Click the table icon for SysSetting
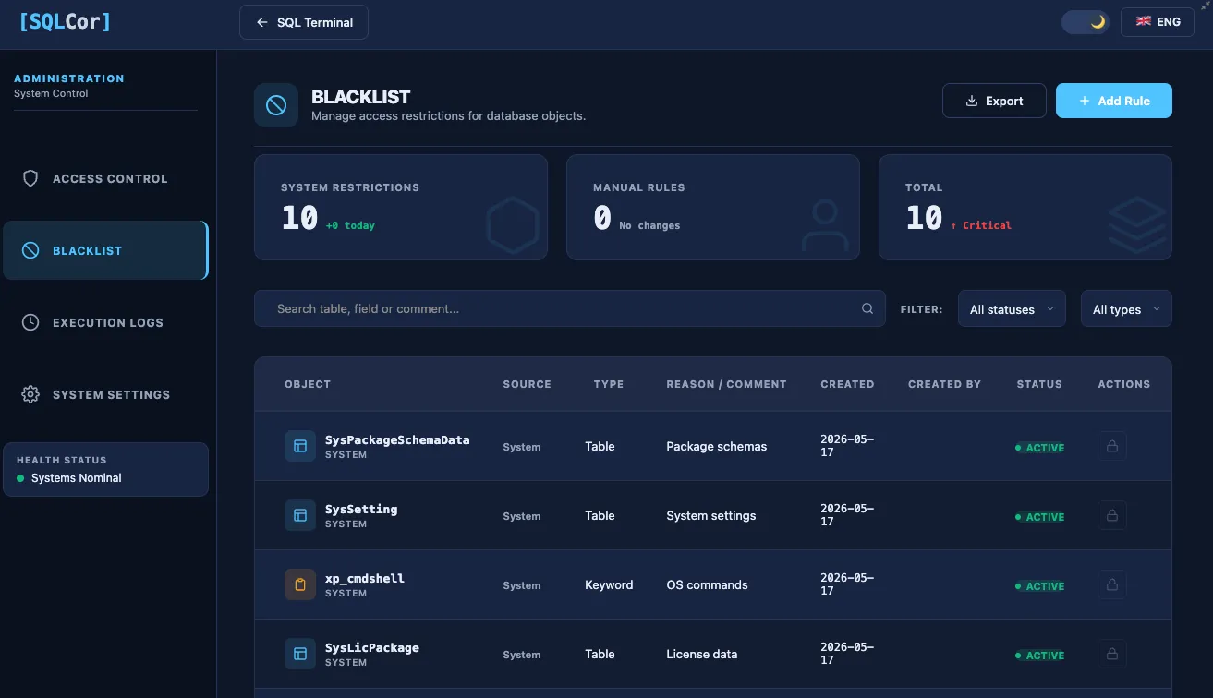This screenshot has width=1213, height=698. 300,515
